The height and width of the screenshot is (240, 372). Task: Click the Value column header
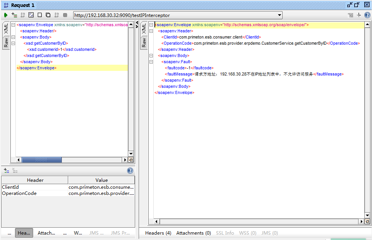(x=101, y=180)
